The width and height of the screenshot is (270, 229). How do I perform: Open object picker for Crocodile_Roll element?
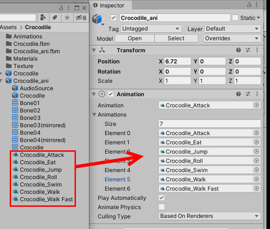257,161
